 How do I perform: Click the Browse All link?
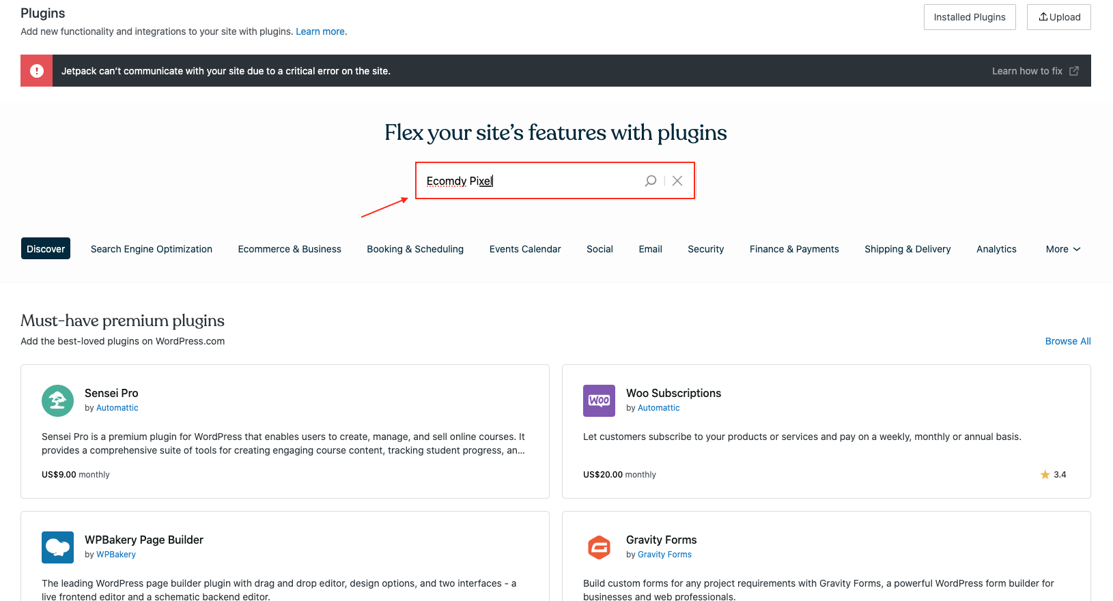[x=1068, y=341]
